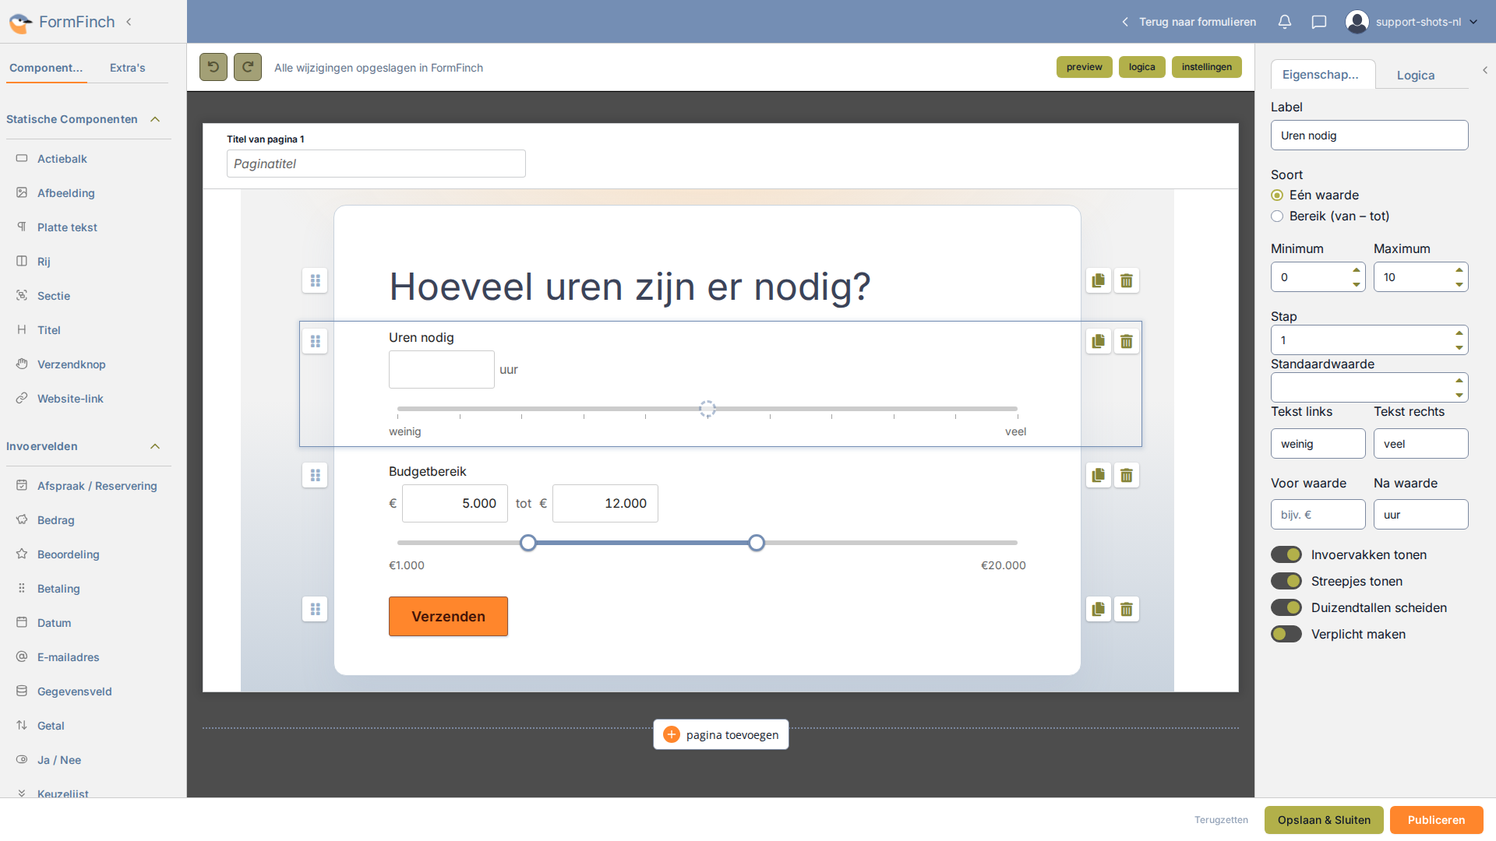
Task: Toggle Duizendtallen scheiden switch
Action: point(1286,607)
